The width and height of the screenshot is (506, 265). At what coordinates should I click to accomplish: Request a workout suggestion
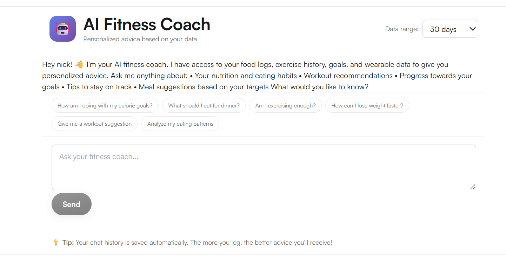[x=94, y=124]
